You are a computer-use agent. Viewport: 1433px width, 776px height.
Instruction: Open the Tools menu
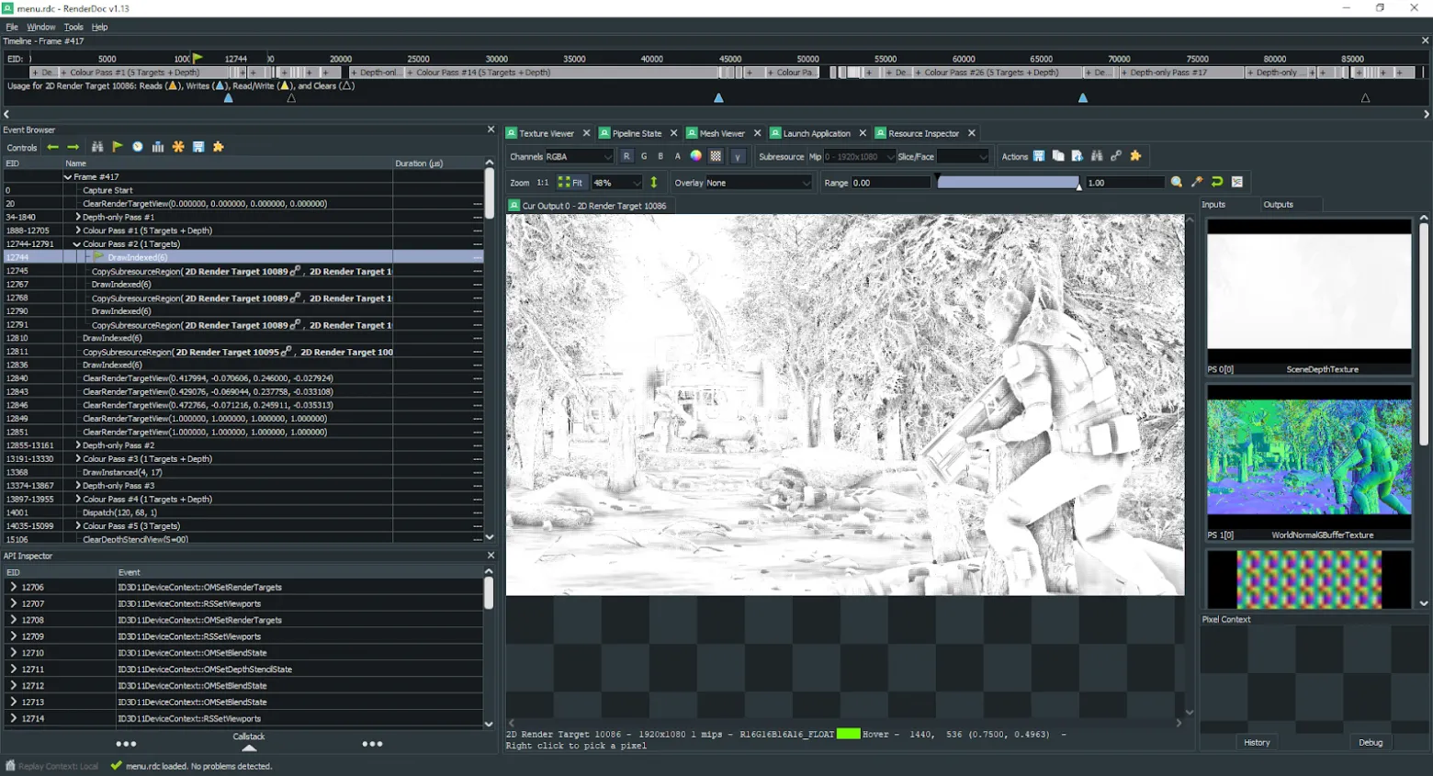coord(73,27)
